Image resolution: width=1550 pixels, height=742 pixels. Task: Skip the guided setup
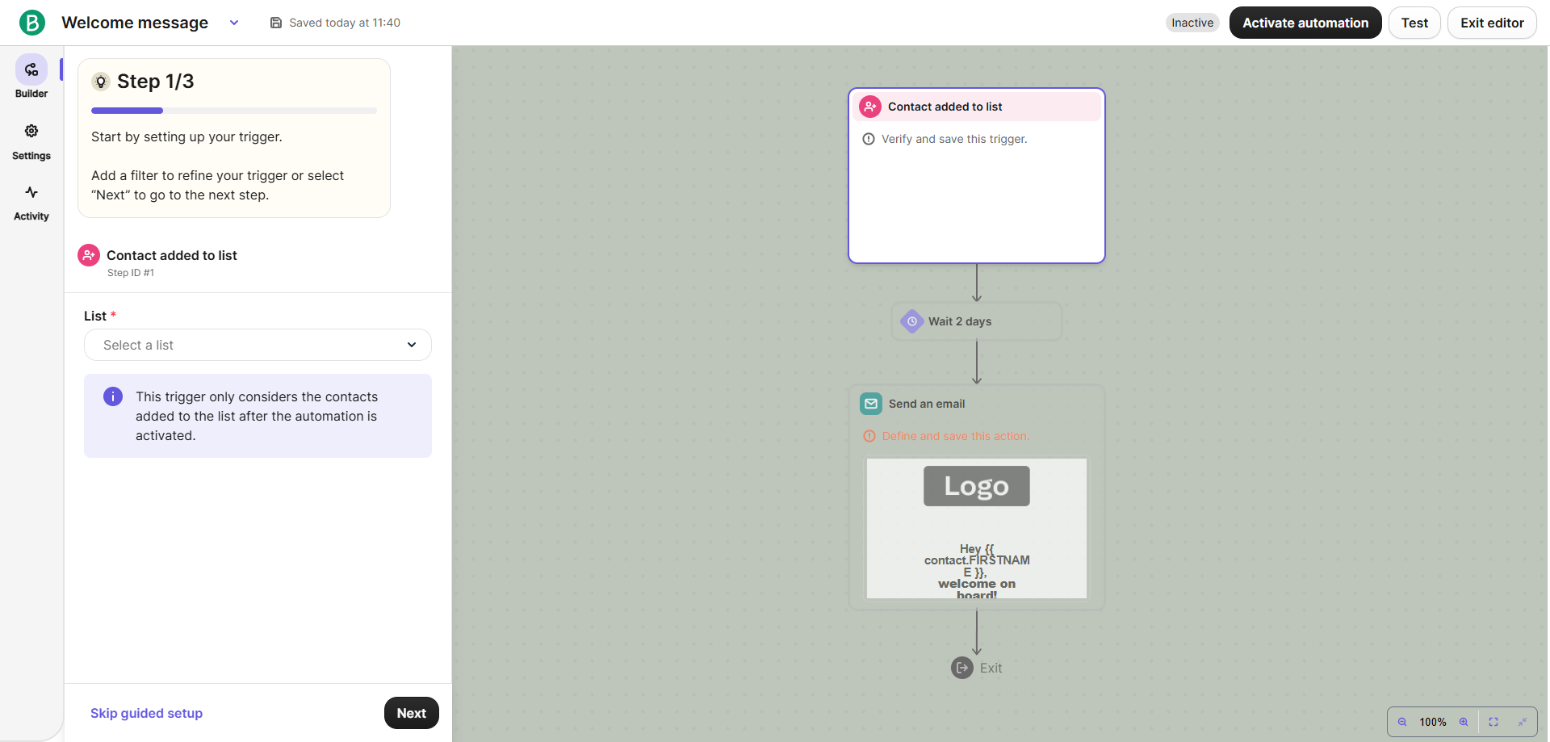pyautogui.click(x=146, y=713)
